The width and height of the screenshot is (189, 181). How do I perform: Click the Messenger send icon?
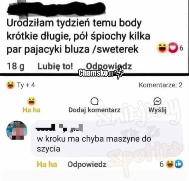coord(157,101)
